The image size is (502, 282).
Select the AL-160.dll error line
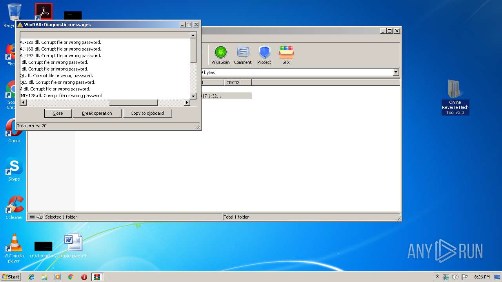pyautogui.click(x=61, y=49)
